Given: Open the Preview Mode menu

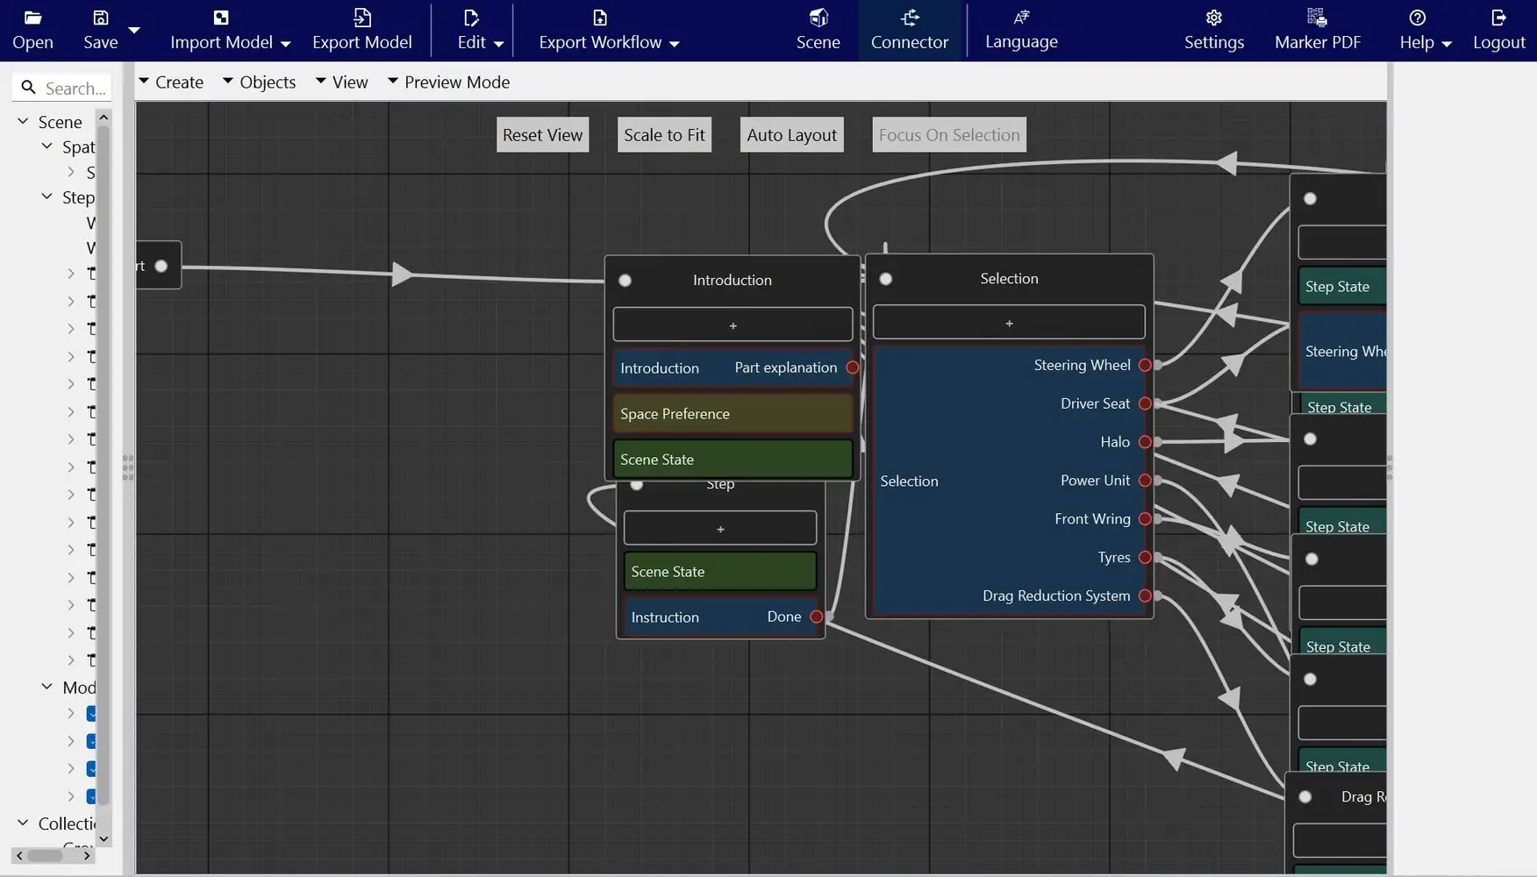Looking at the screenshot, I should click(448, 82).
